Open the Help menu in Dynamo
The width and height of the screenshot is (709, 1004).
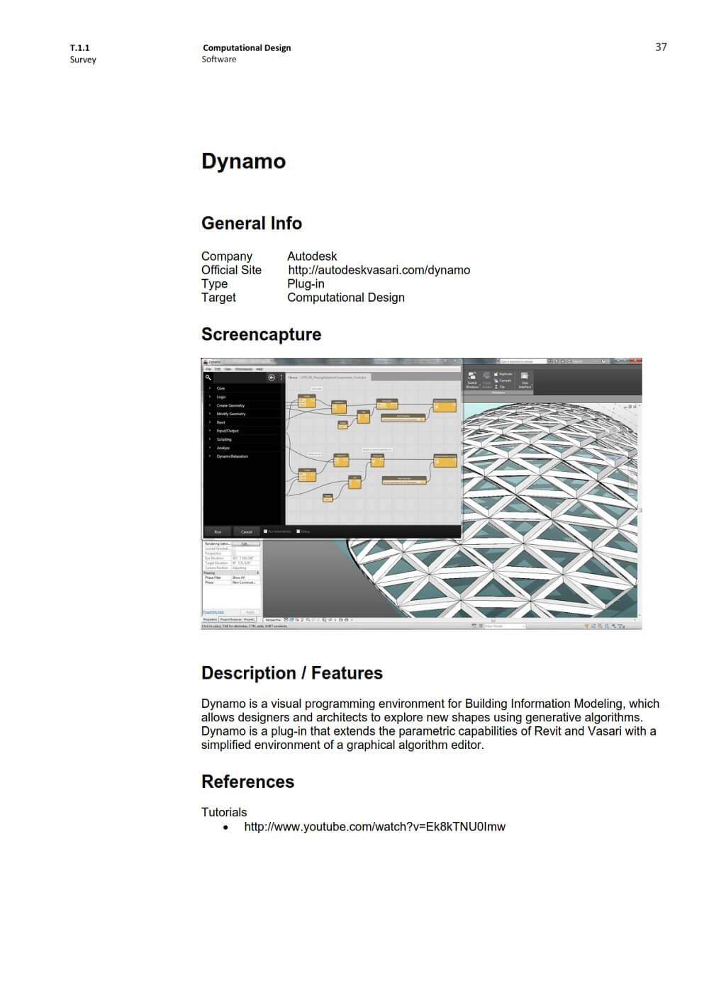click(x=259, y=368)
